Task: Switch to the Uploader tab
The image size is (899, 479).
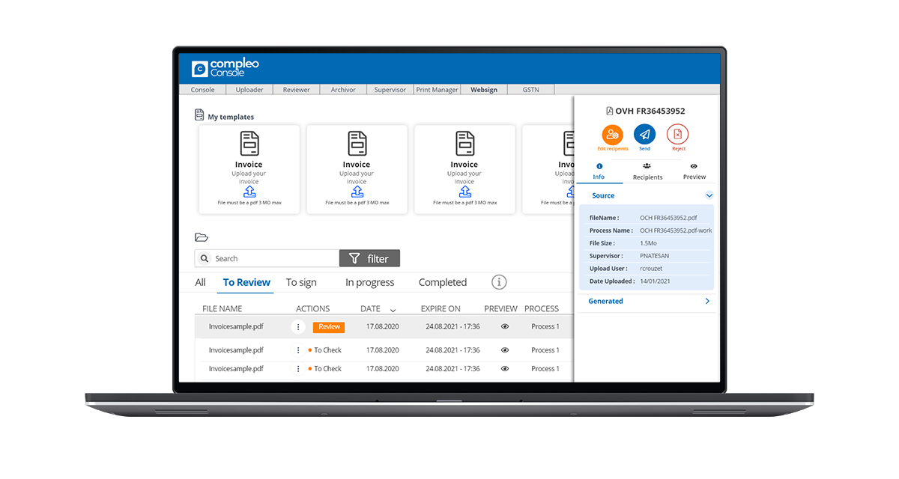Action: 249,90
